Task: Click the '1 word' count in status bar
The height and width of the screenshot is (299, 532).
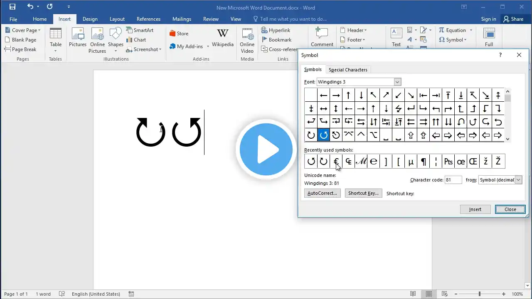Action: pyautogui.click(x=43, y=294)
